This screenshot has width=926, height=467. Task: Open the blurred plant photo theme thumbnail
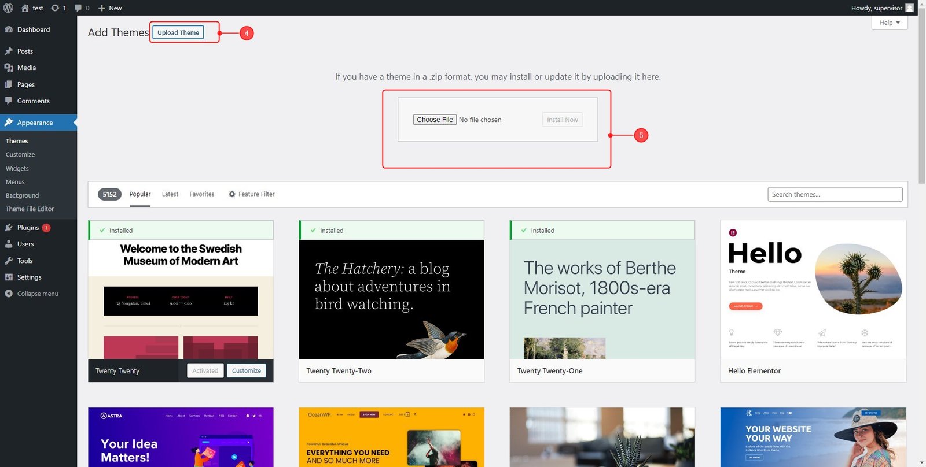coord(602,437)
